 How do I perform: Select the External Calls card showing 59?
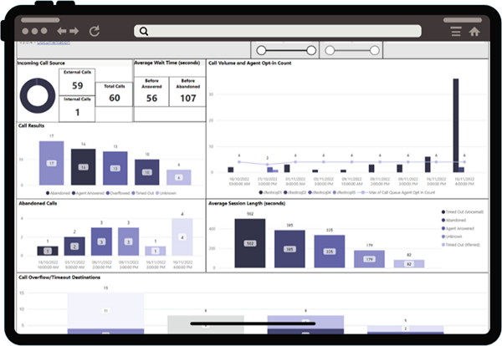click(77, 82)
